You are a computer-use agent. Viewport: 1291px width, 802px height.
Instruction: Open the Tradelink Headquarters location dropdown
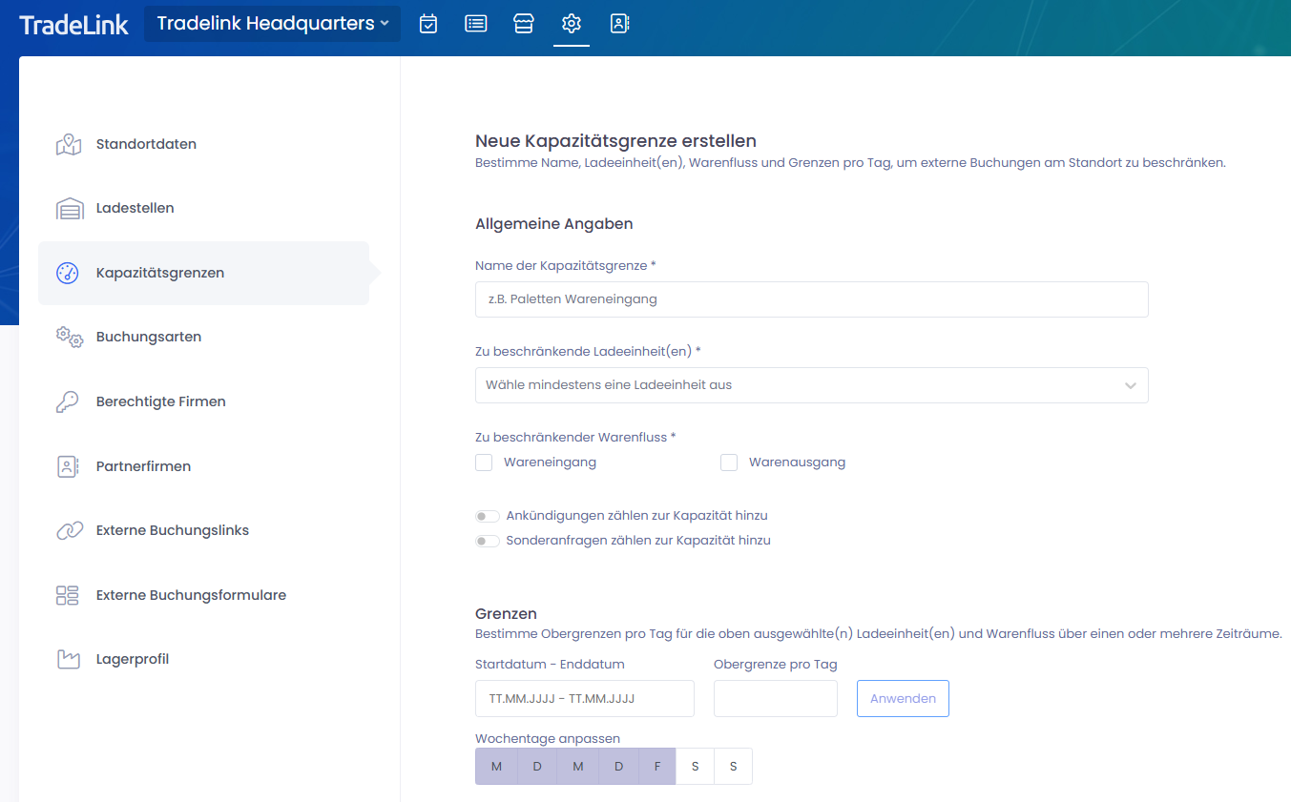(x=273, y=24)
